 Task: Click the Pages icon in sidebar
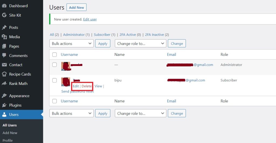(4, 46)
